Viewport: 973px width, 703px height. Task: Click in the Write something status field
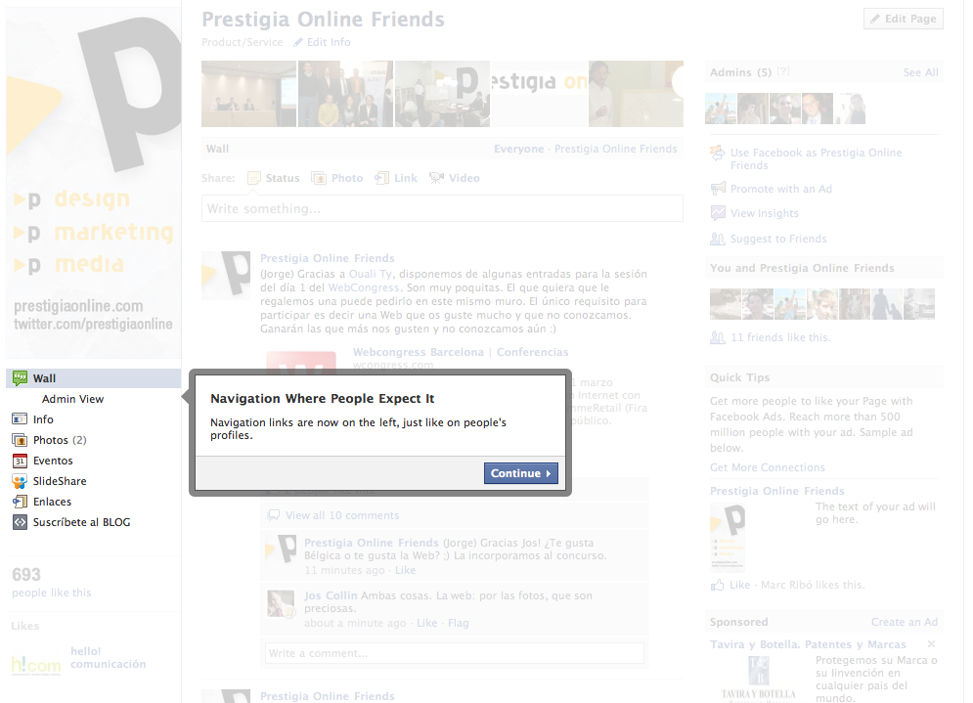pyautogui.click(x=442, y=208)
